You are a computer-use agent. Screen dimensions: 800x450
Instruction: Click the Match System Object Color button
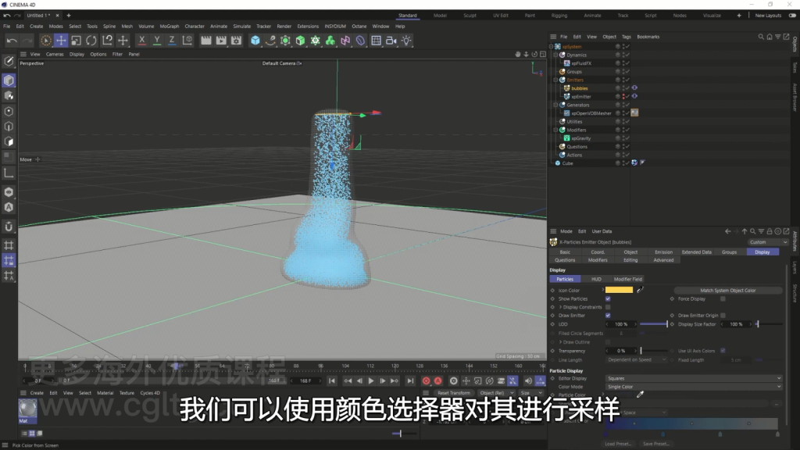[728, 291]
